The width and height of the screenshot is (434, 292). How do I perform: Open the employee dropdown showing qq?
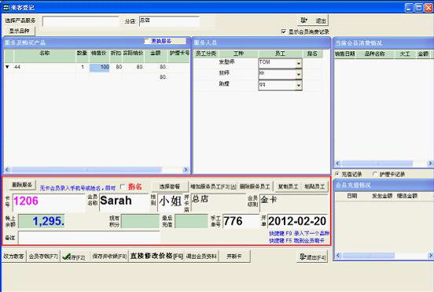(299, 85)
